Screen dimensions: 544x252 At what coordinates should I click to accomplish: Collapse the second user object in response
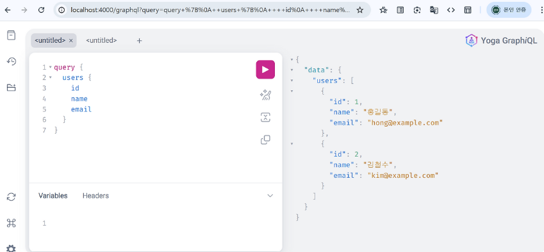pos(292,144)
